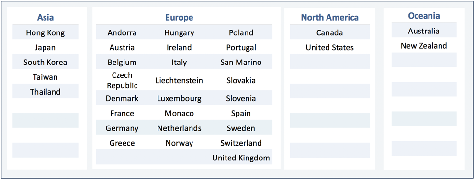Select Taiwan in the Asia column
The width and height of the screenshot is (474, 179).
tap(45, 77)
